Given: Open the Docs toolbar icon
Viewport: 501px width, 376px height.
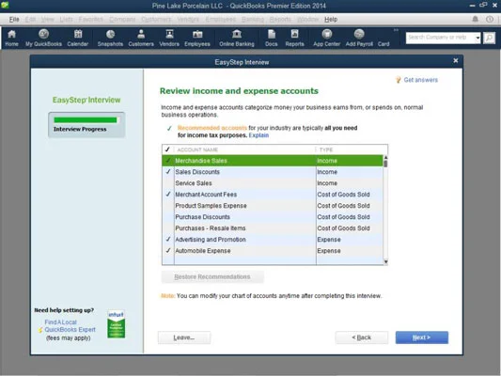Looking at the screenshot, I should pyautogui.click(x=272, y=38).
